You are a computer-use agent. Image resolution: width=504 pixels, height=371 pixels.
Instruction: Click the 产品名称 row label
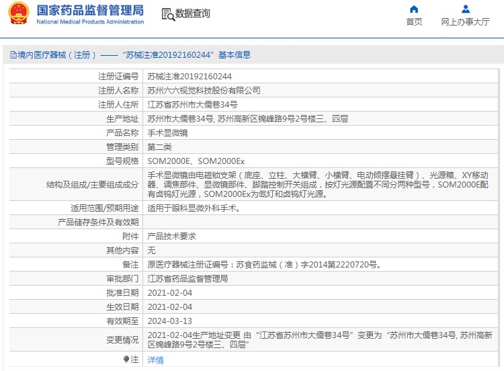pos(122,133)
